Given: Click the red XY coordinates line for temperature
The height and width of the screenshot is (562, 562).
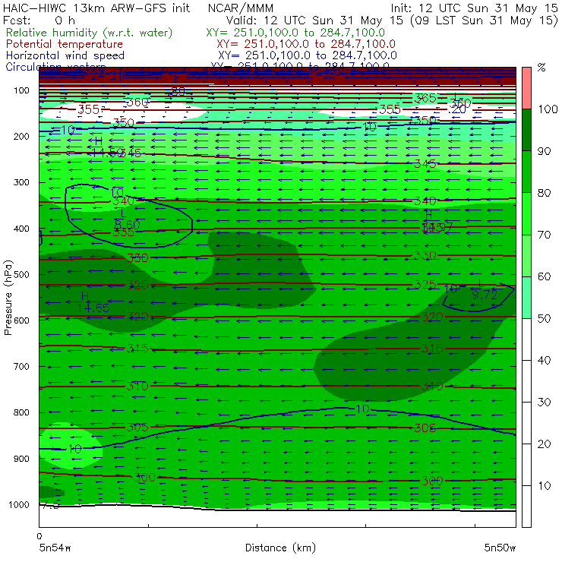Looking at the screenshot, I should [306, 44].
